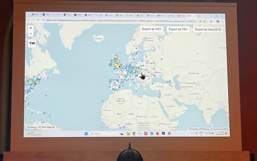
Task: Open the tab search dropdown arrow
Action: [x=28, y=14]
